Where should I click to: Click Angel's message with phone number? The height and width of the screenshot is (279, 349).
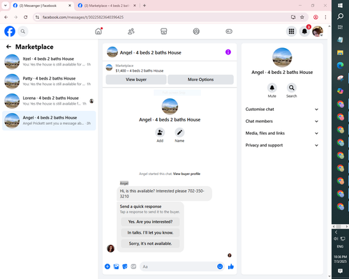click(164, 194)
